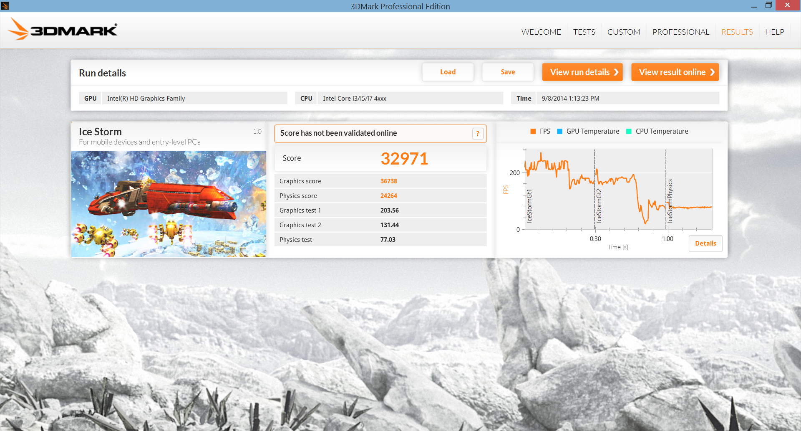Click Physics test value 77.03
The image size is (801, 431).
pos(388,240)
